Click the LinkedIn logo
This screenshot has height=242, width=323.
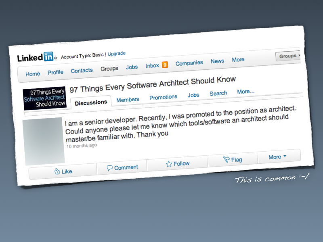(37, 57)
